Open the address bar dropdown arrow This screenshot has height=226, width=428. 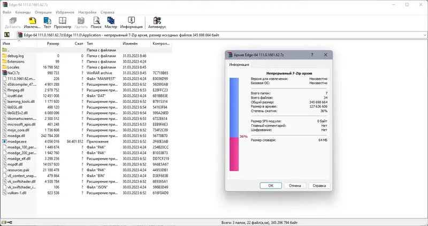[x=425, y=35]
